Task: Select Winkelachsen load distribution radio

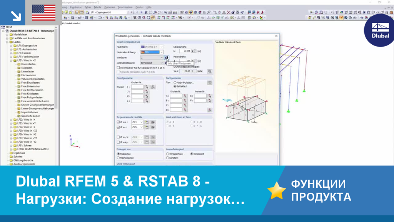Action: 167,154
